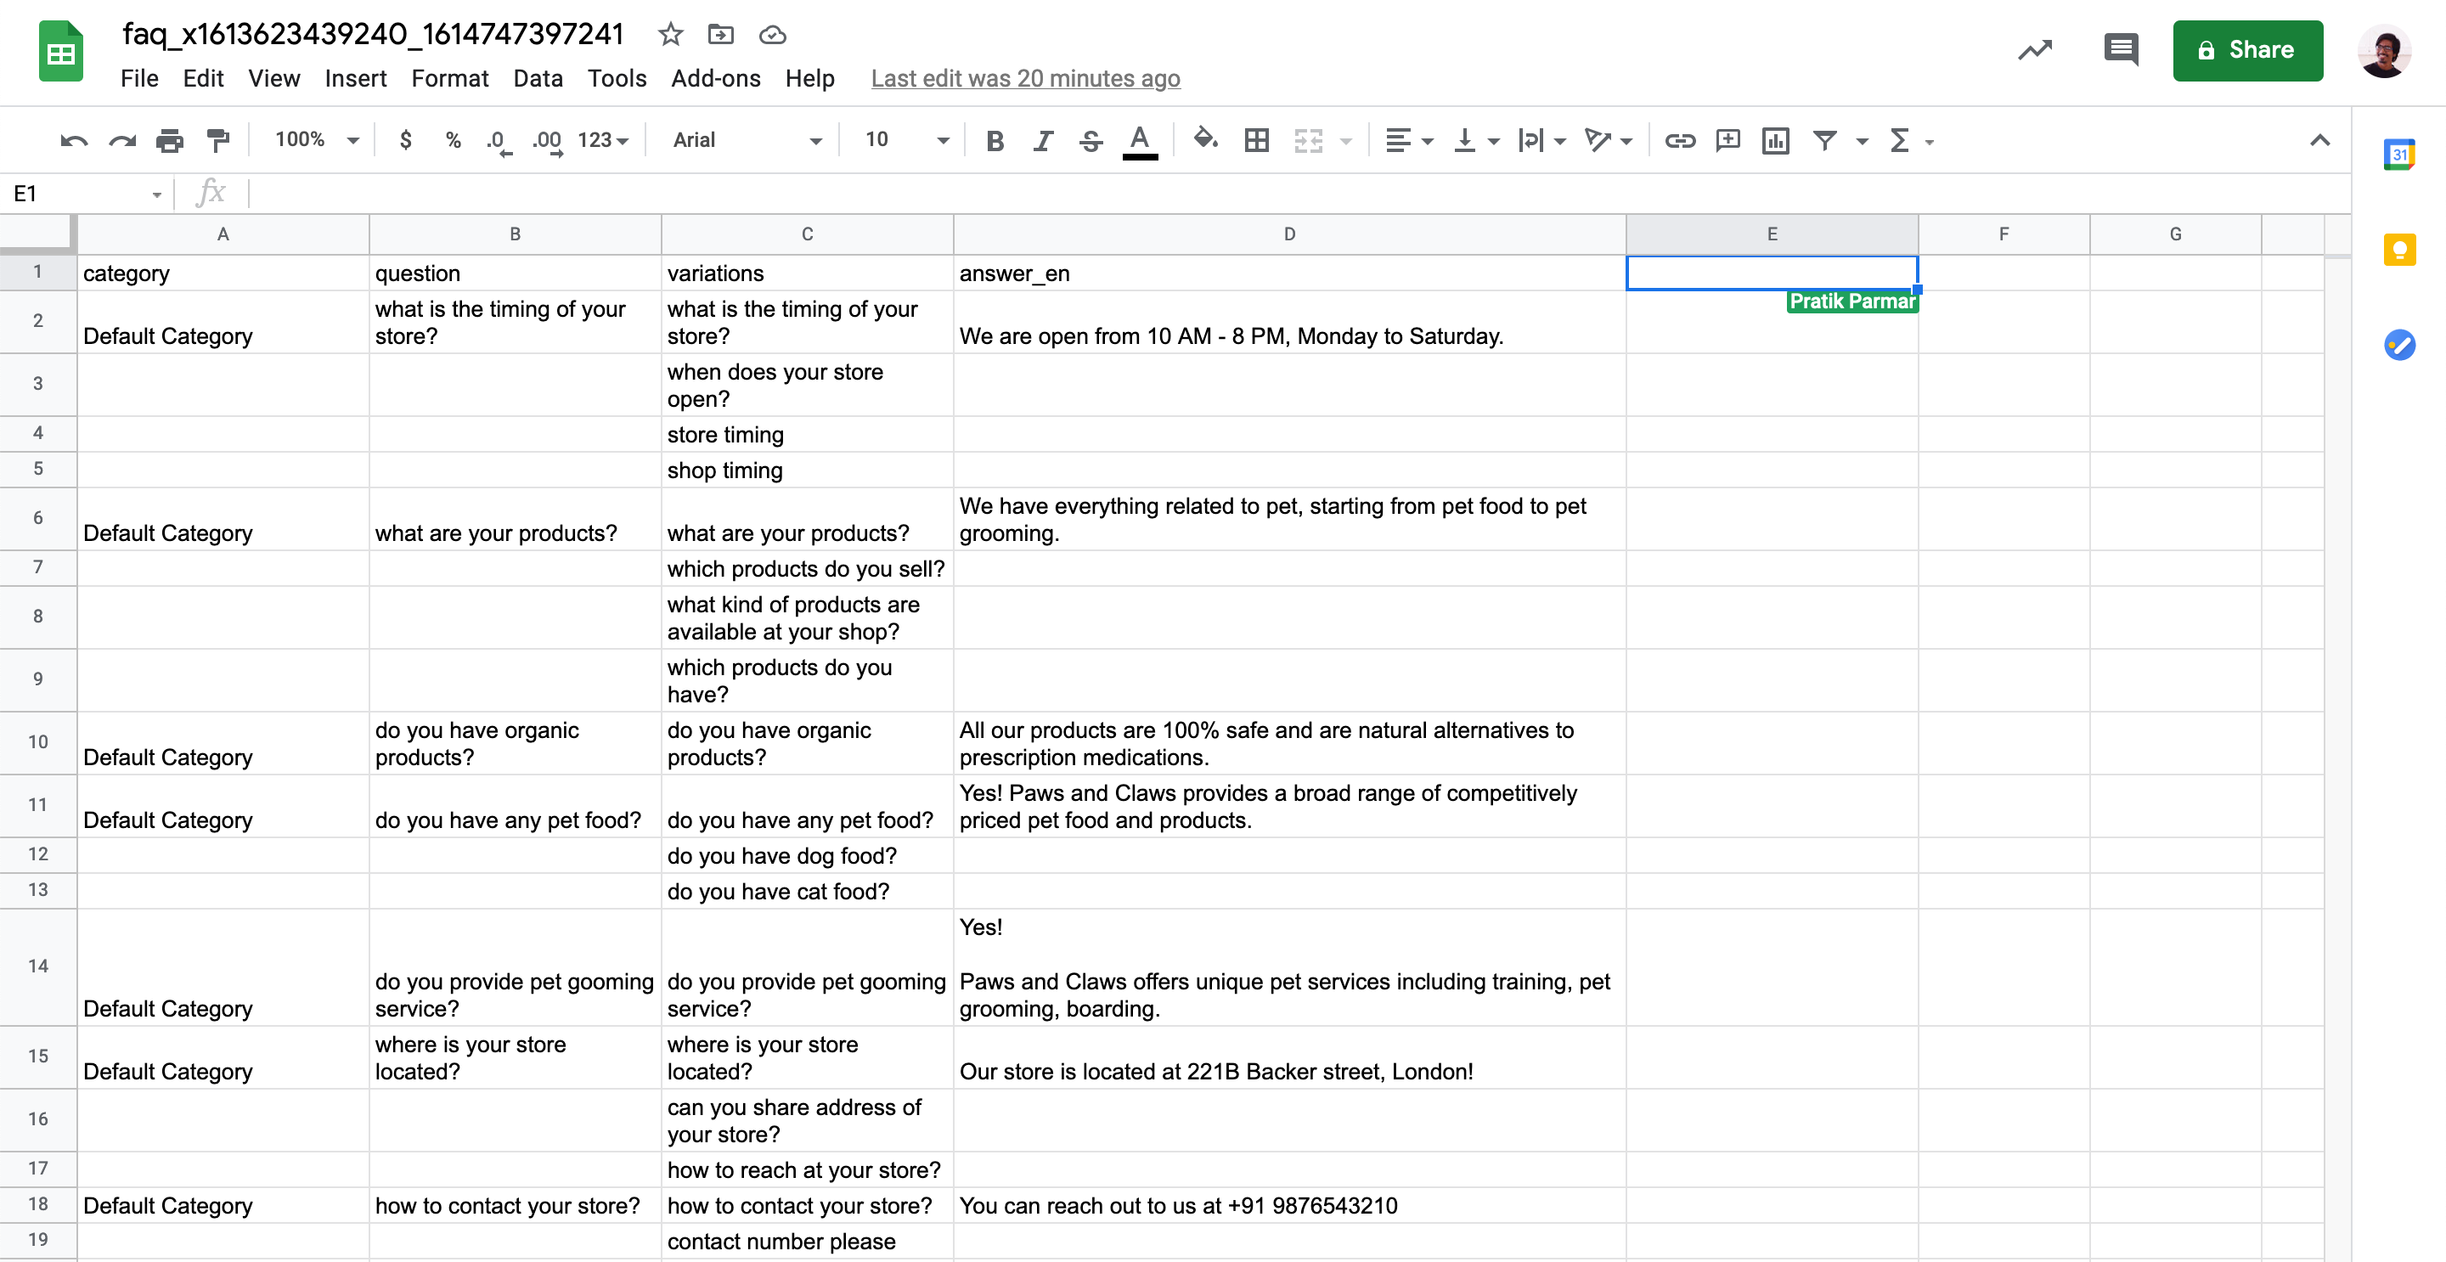Viewport: 2446px width, 1262px height.
Task: Select cell with 'answer_en'
Action: point(1289,273)
